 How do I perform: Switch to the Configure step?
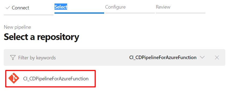115,7
